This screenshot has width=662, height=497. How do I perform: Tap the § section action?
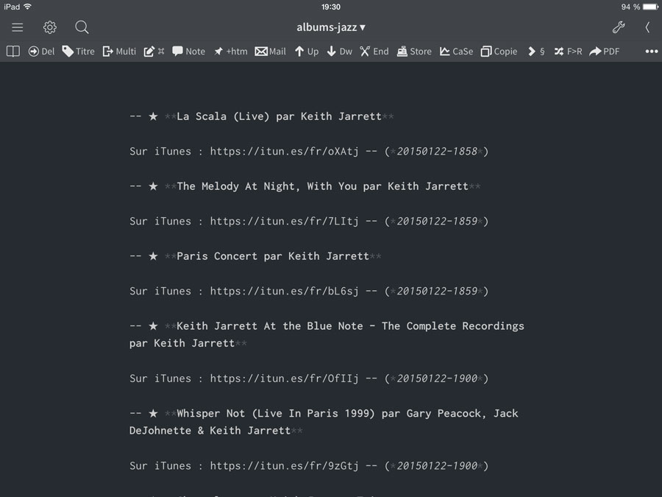click(x=536, y=52)
